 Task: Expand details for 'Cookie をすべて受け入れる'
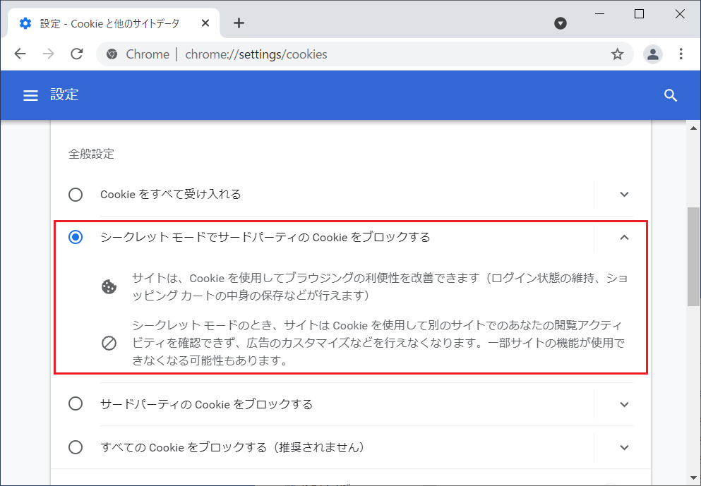(x=624, y=194)
